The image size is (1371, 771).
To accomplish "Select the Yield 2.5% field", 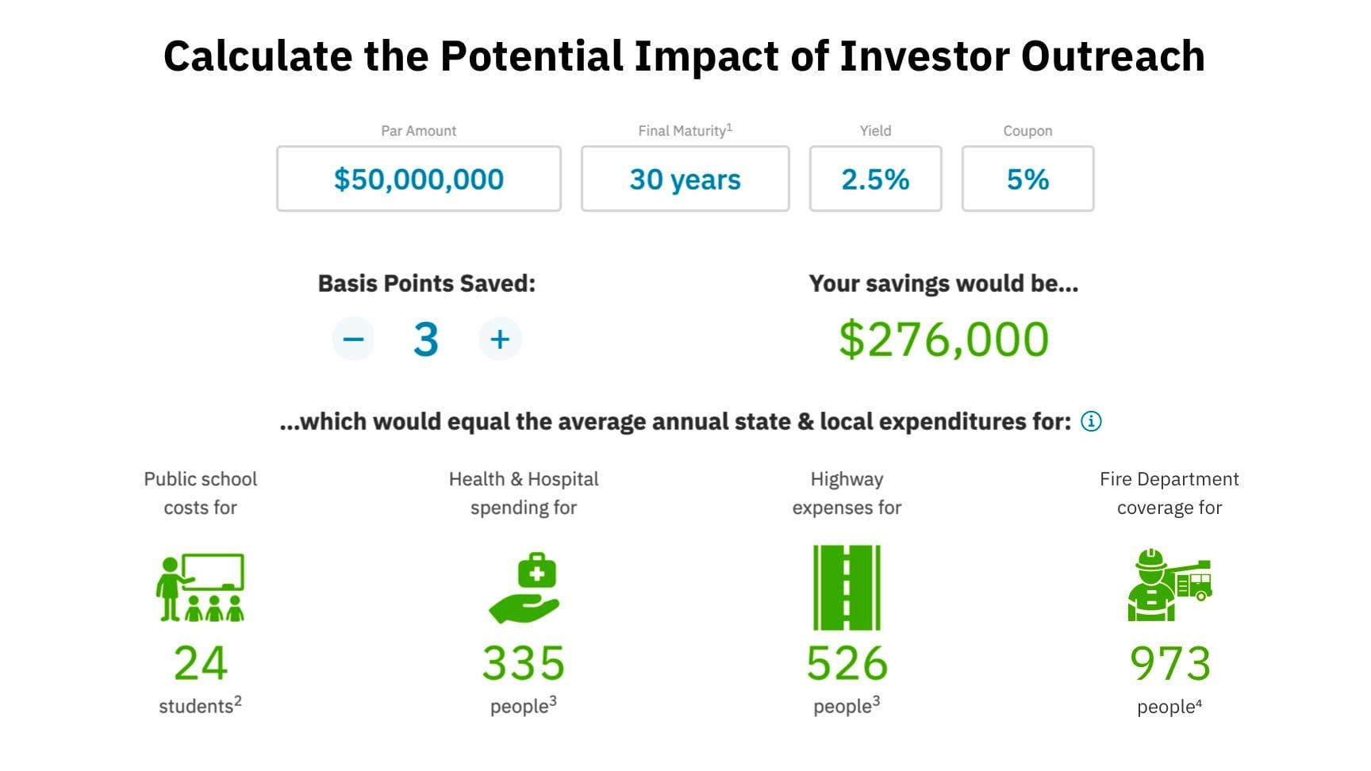I will pyautogui.click(x=876, y=178).
